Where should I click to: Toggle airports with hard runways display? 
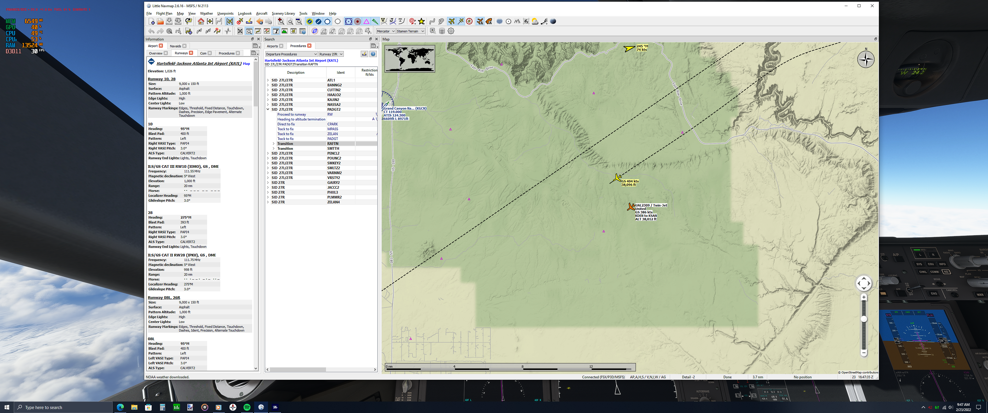(x=310, y=22)
